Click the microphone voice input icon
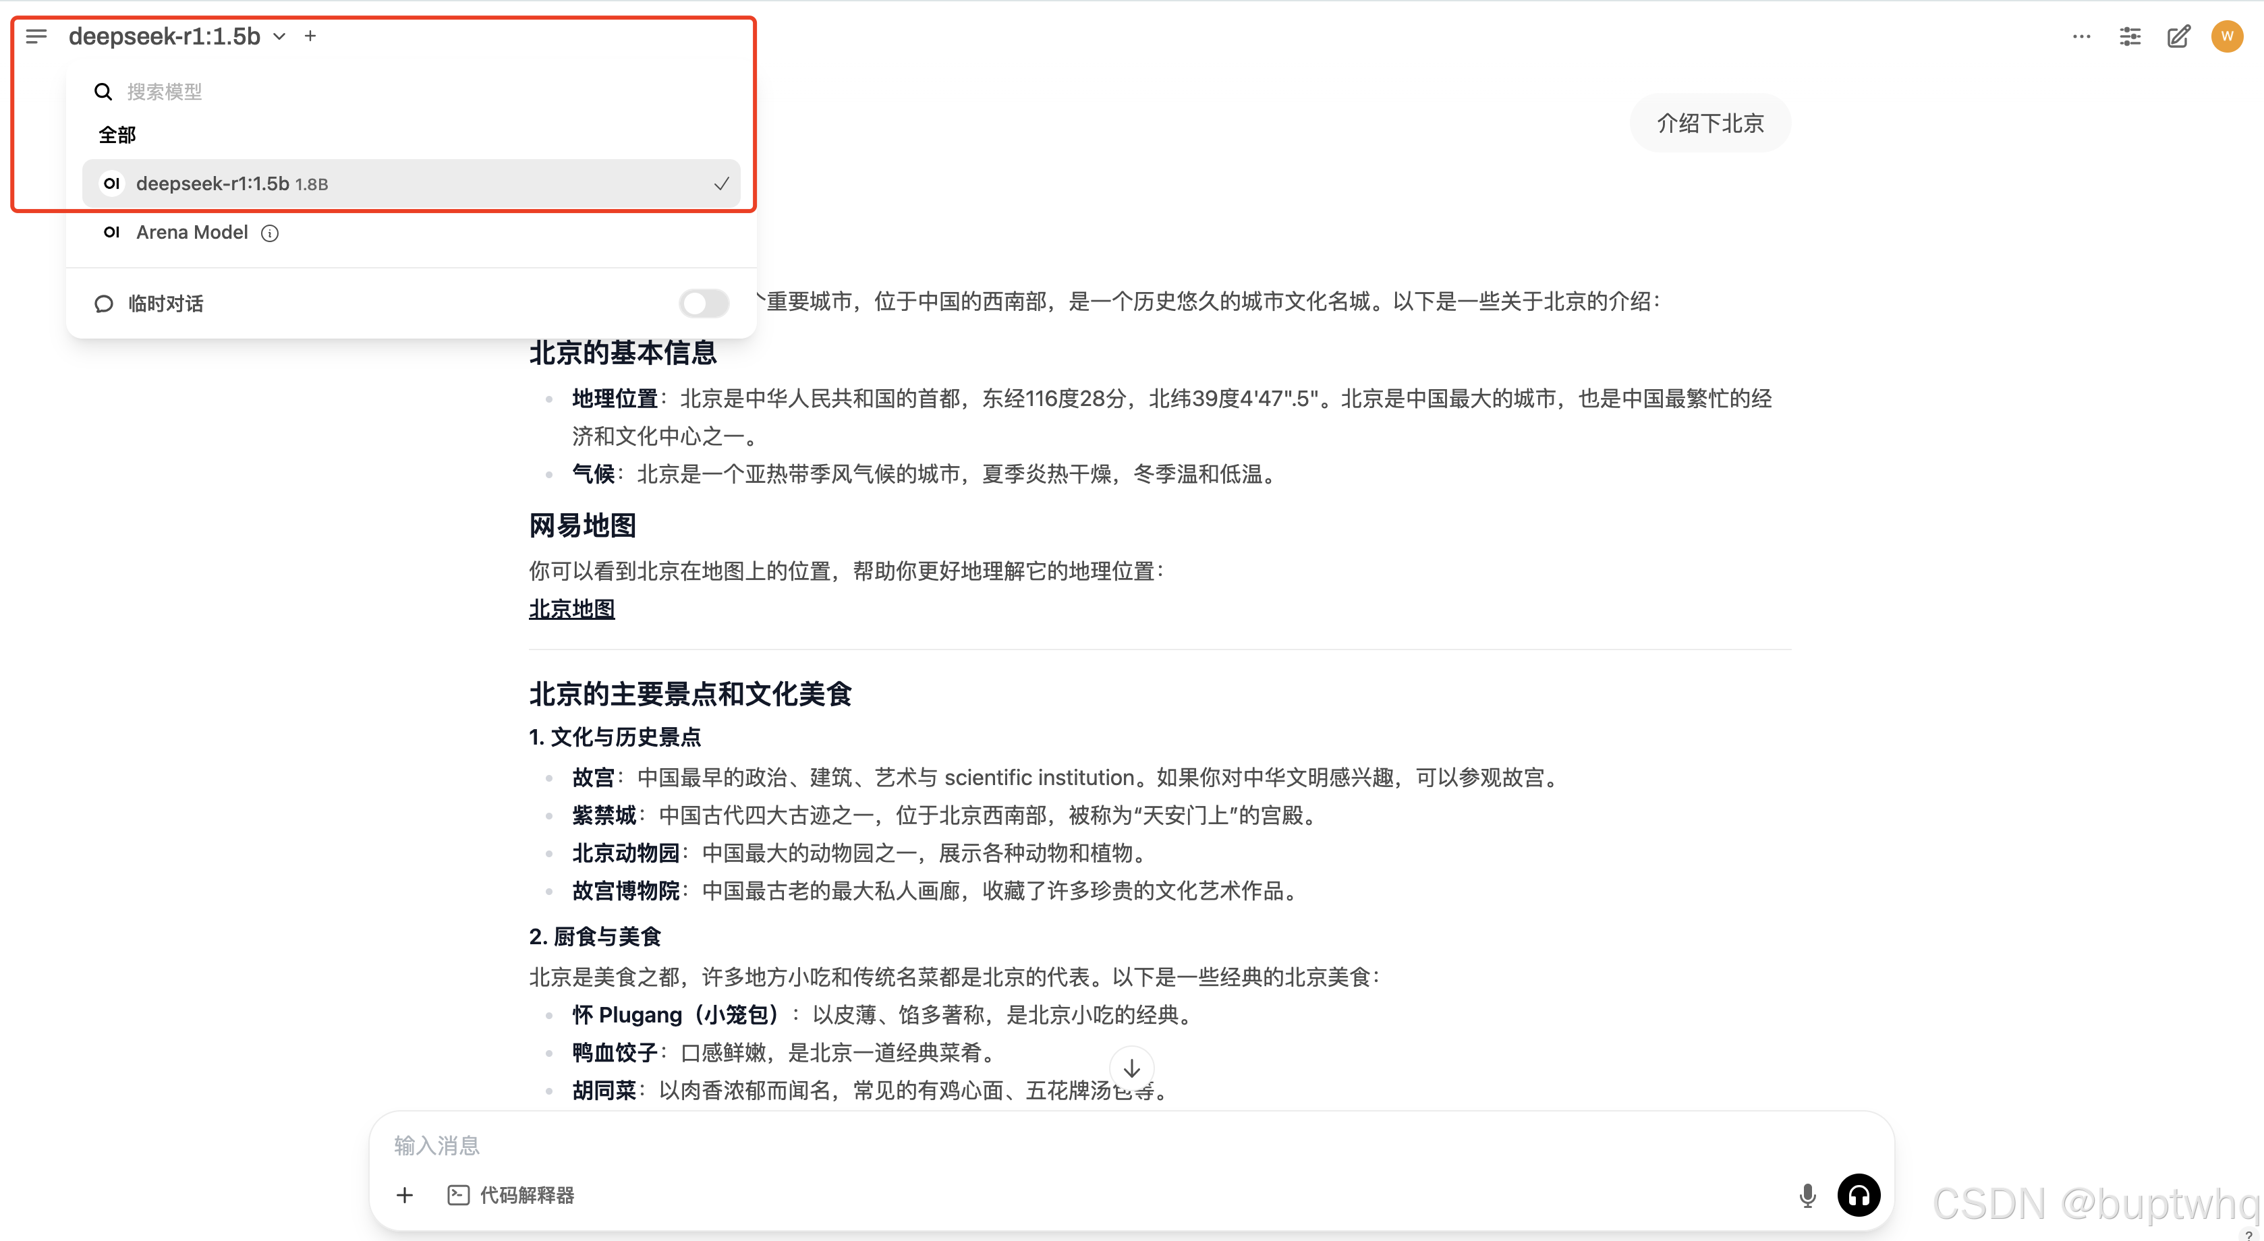This screenshot has height=1241, width=2264. [1807, 1195]
